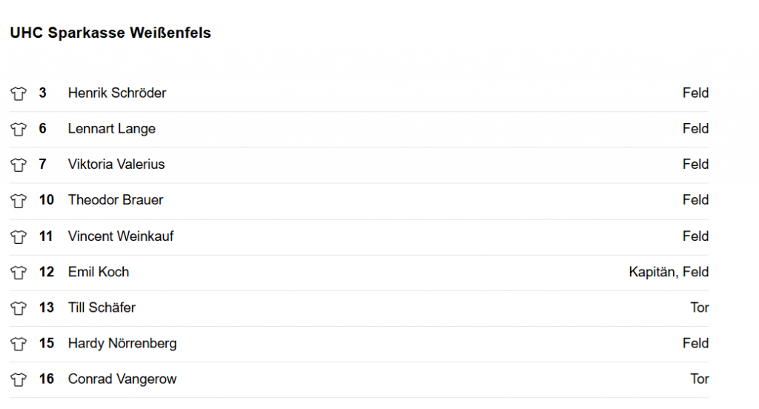Click jersey icon beside Till Schäfer
The image size is (759, 409).
pos(19,308)
